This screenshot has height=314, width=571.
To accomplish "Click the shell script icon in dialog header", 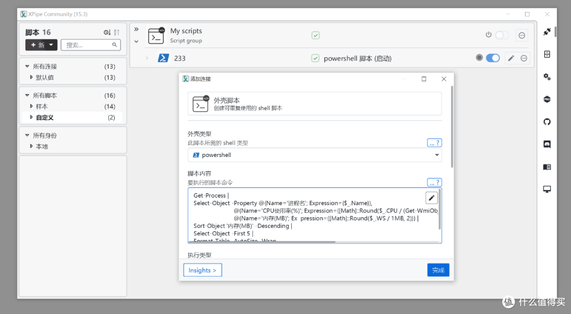I will (201, 104).
